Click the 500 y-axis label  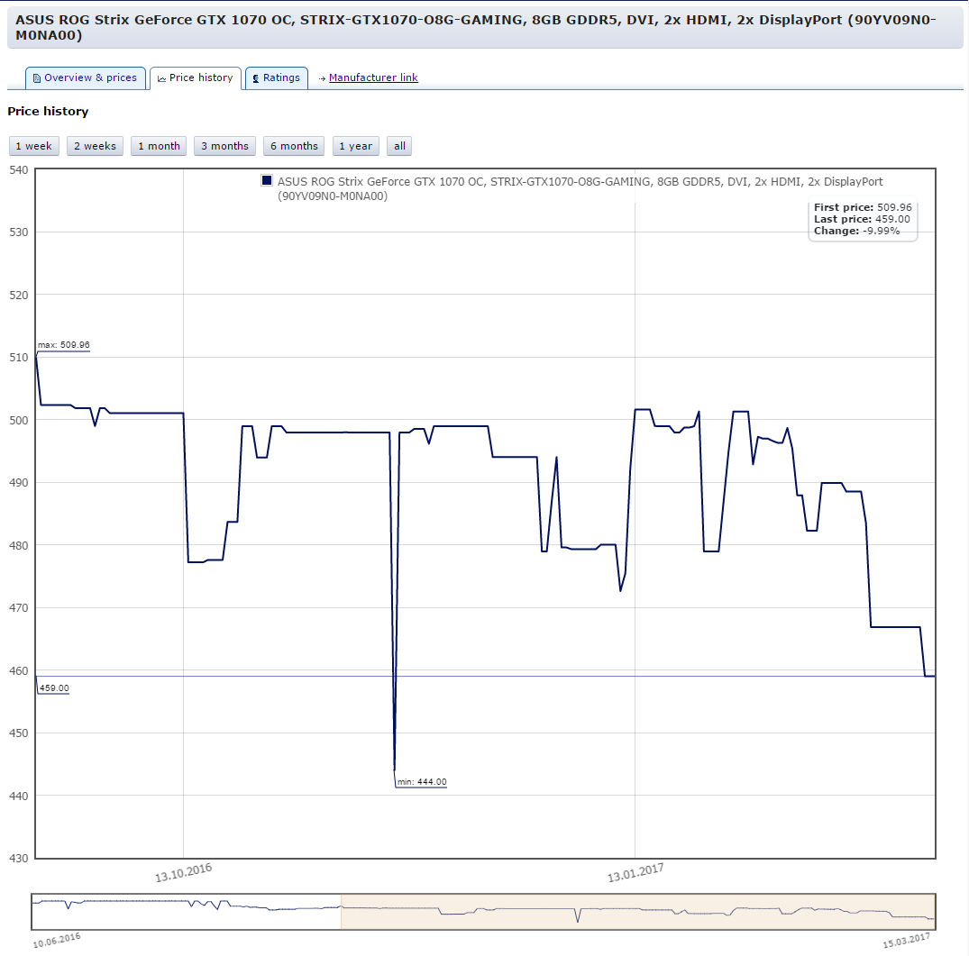click(x=19, y=421)
